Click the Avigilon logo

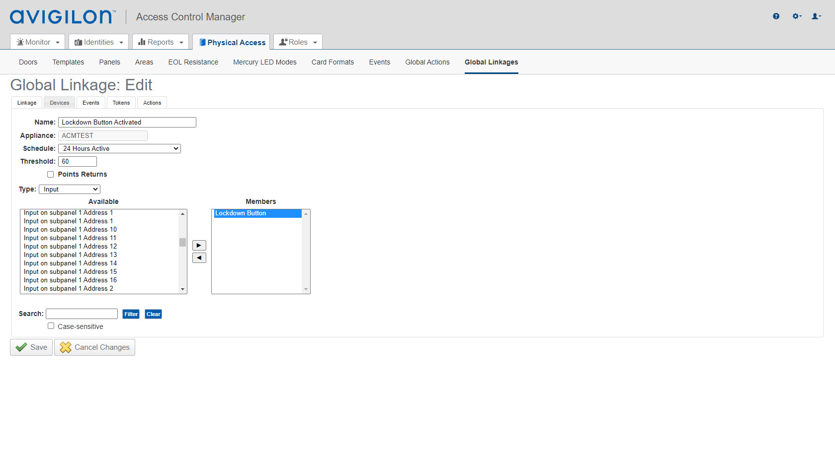tap(63, 17)
